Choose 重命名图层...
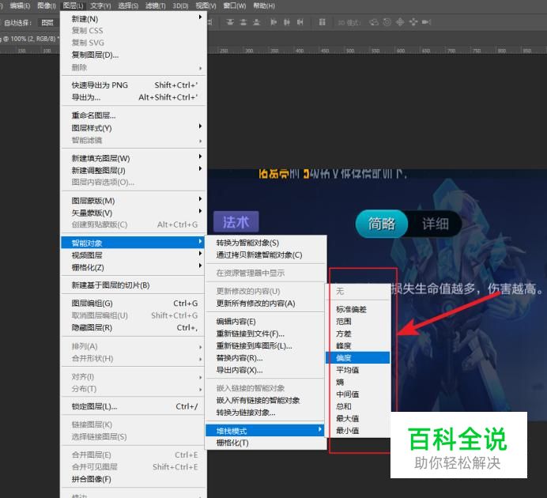Image resolution: width=547 pixels, height=498 pixels. [x=133, y=115]
